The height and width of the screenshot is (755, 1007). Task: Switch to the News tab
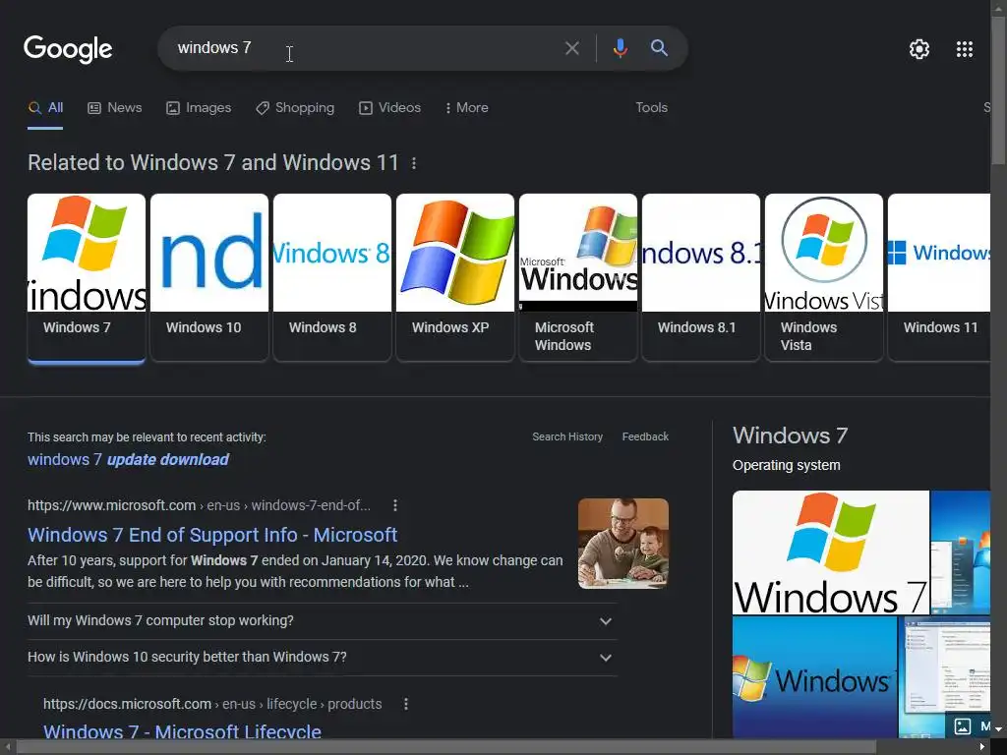(114, 108)
